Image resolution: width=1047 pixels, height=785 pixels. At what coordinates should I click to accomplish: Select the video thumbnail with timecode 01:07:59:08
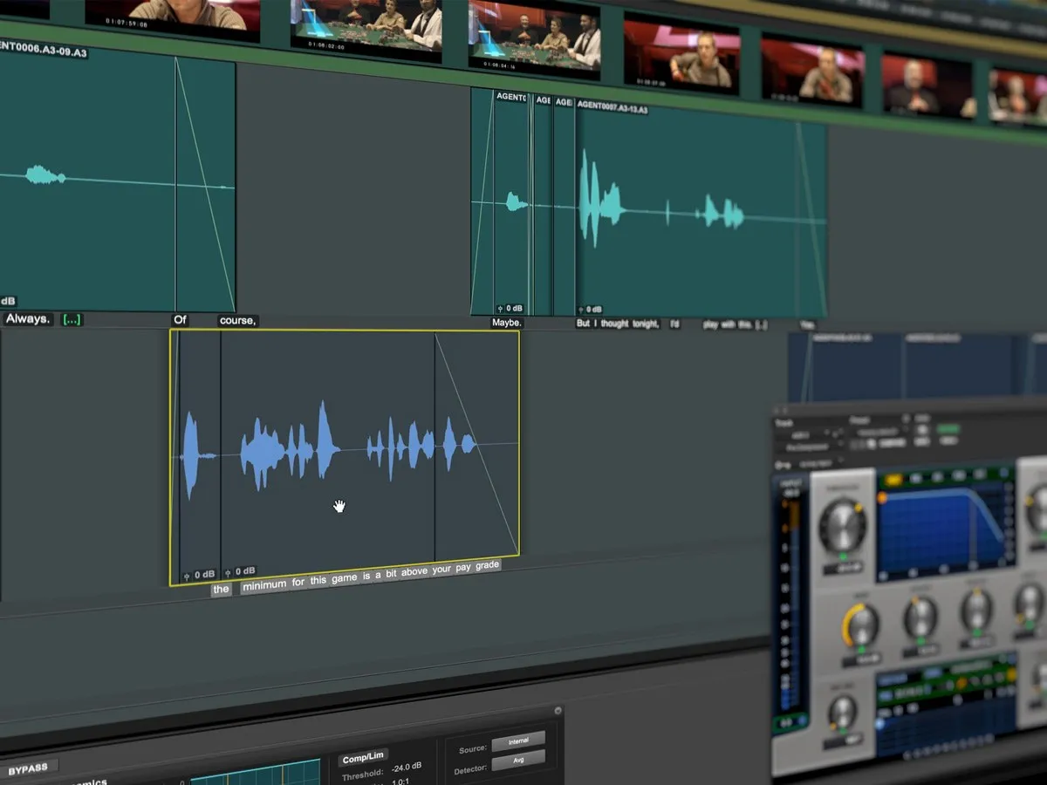pyautogui.click(x=173, y=17)
